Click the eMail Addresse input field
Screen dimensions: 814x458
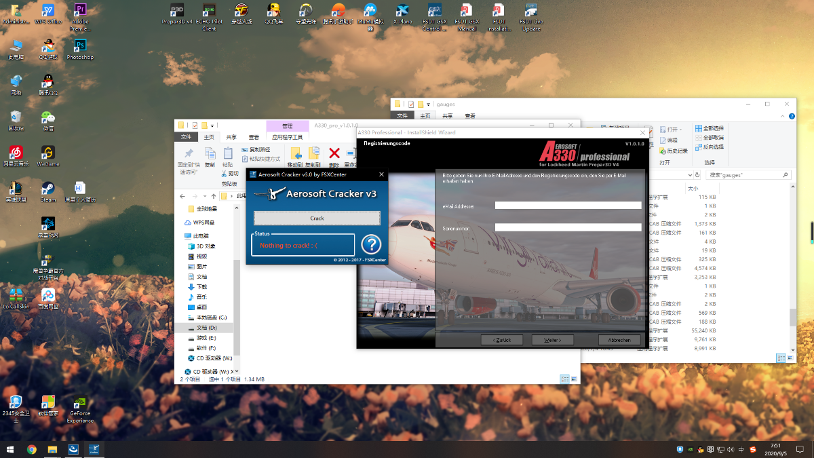pos(568,206)
